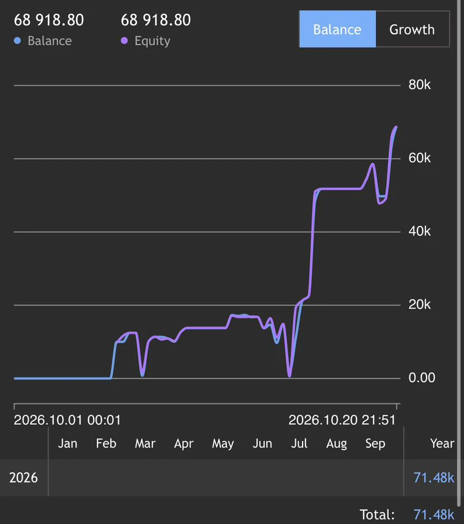Select the Equity legend label

pos(152,41)
